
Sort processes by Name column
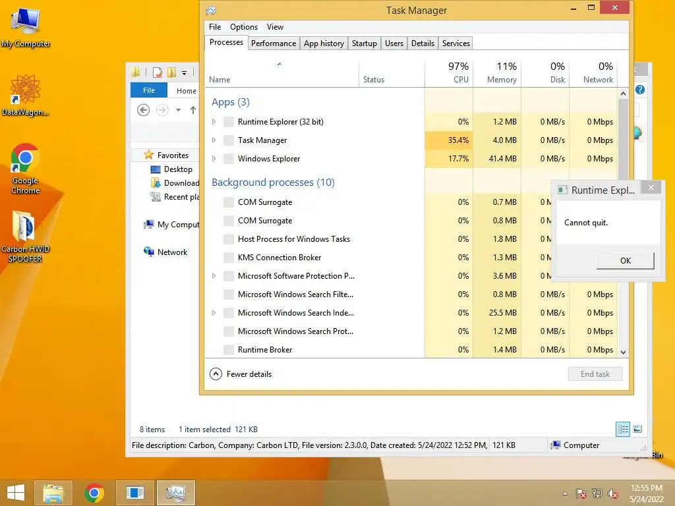(281, 72)
